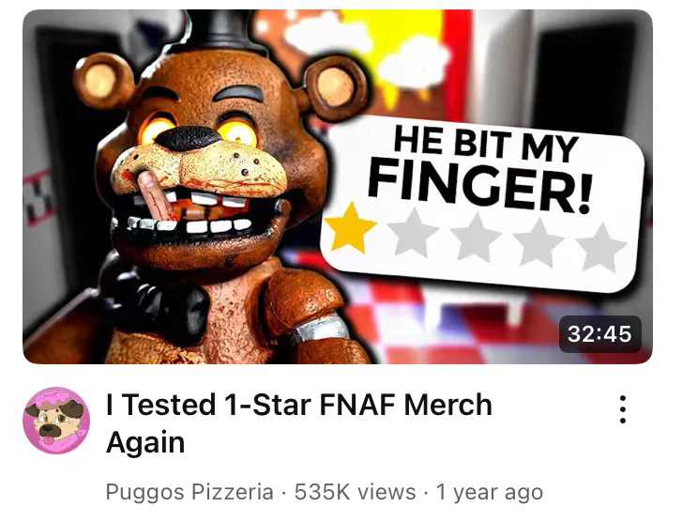This screenshot has width=698, height=522.
Task: Visit the Puggos Pizzeria channel name link
Action: point(190,492)
